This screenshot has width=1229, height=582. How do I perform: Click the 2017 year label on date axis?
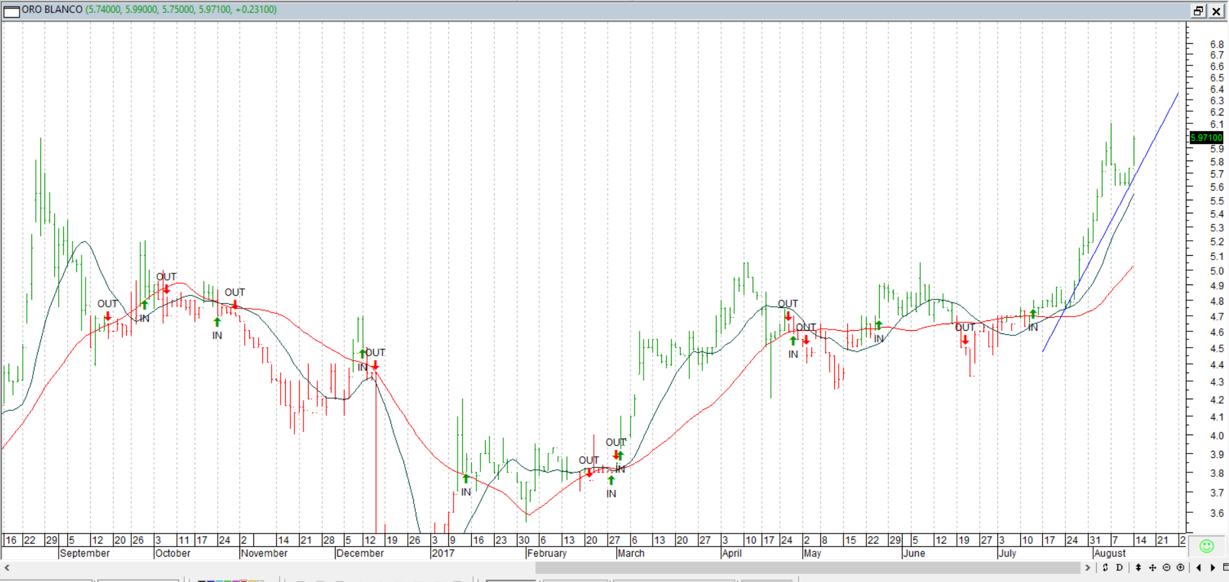[443, 553]
